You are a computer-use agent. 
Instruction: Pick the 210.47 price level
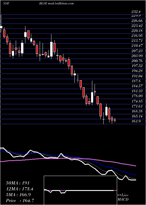coord(137,46)
